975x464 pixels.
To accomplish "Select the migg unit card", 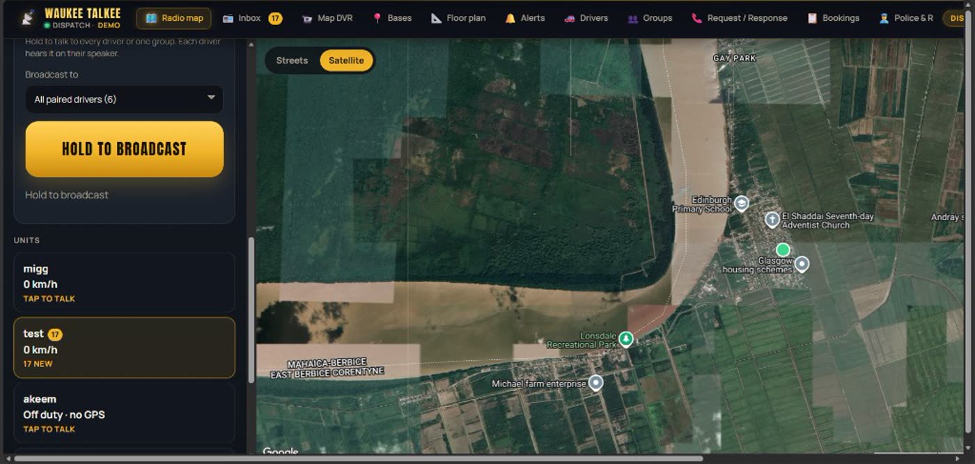I will 125,283.
